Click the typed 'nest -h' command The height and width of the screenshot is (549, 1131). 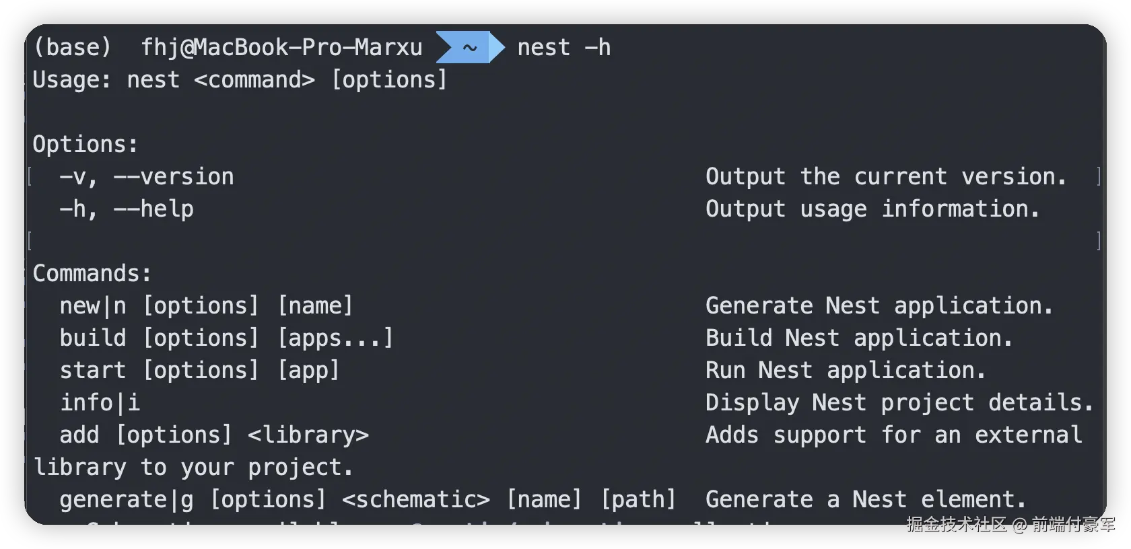pos(563,48)
